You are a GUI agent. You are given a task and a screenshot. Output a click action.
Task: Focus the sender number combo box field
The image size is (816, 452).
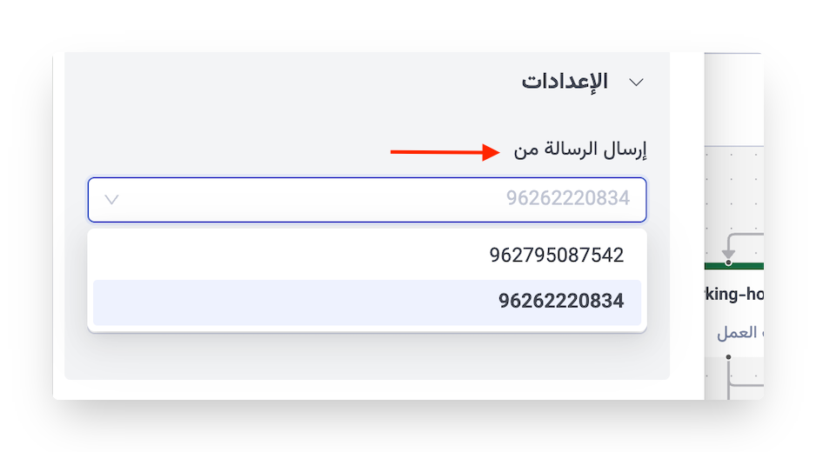pos(365,200)
